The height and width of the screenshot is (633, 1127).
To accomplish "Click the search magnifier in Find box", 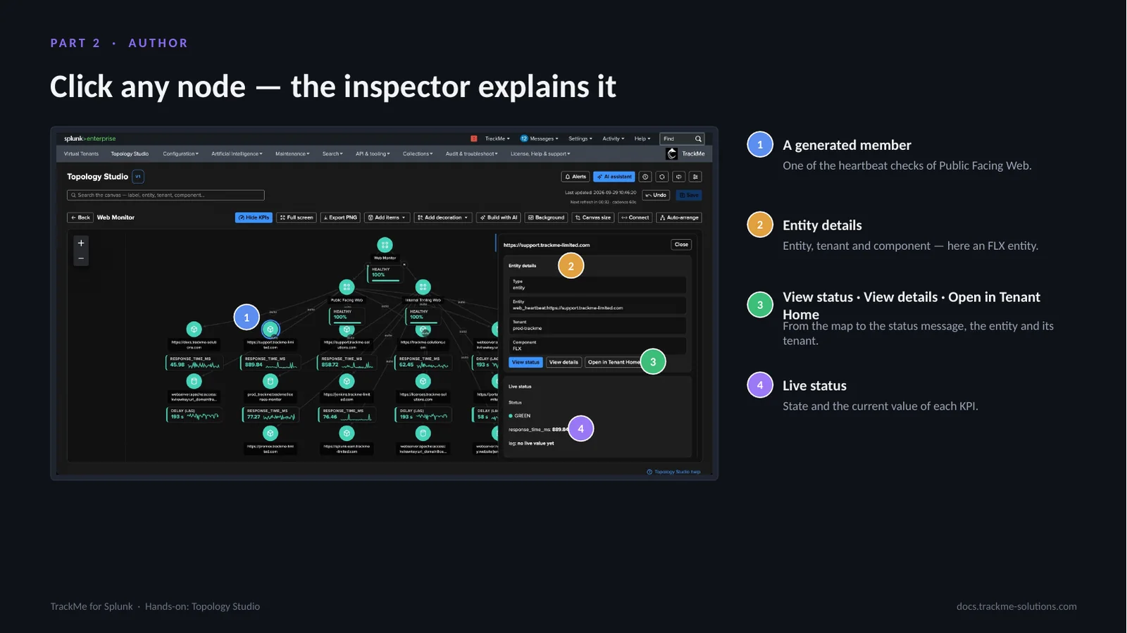I will (x=698, y=139).
